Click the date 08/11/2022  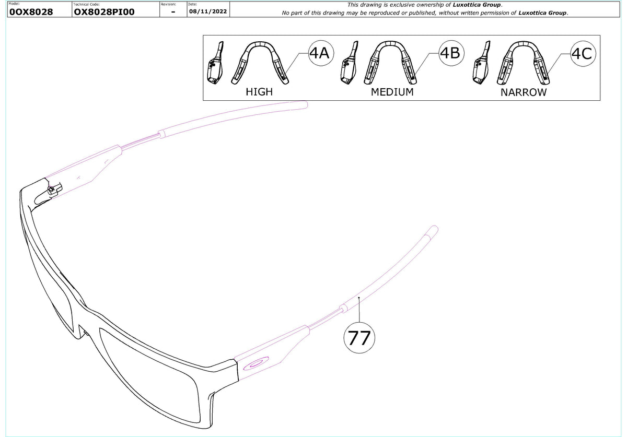[x=208, y=11]
